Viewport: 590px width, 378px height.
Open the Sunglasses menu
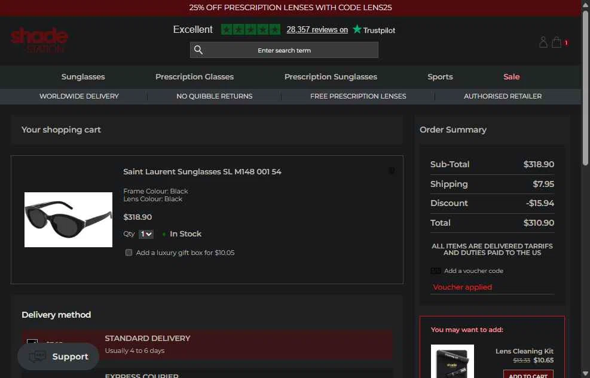point(83,76)
